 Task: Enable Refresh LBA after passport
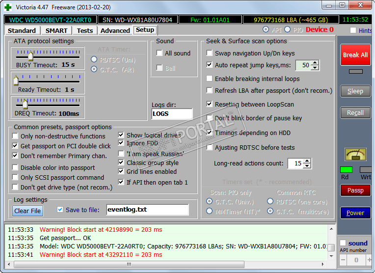tap(210, 90)
